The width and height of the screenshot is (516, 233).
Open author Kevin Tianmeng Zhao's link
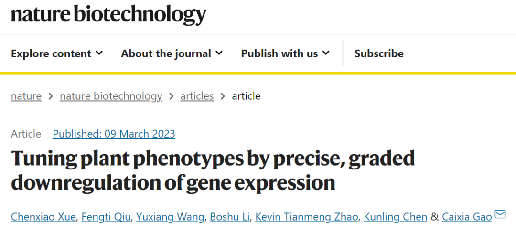pos(306,217)
